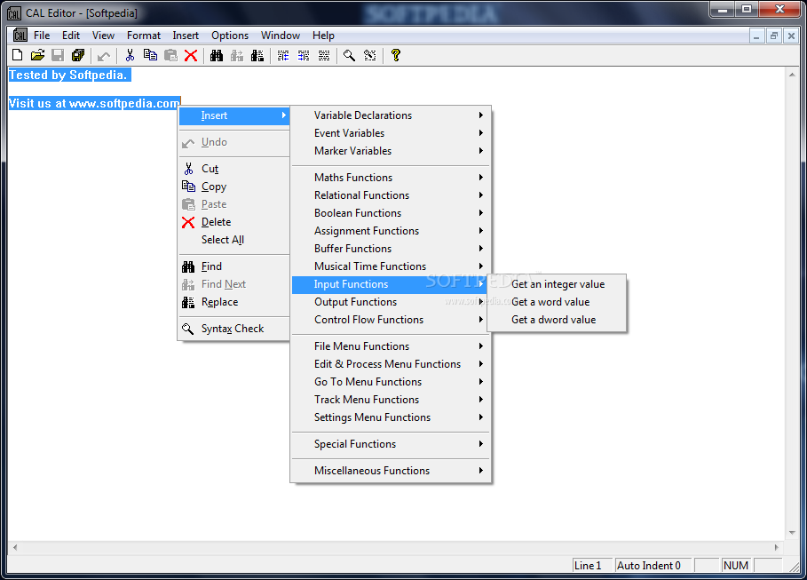Expand the Relational Functions submenu
The image size is (807, 580).
tap(391, 195)
